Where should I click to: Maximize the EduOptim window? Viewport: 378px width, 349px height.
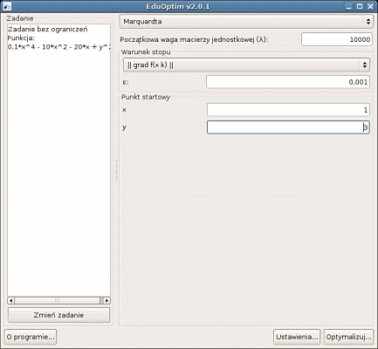360,6
